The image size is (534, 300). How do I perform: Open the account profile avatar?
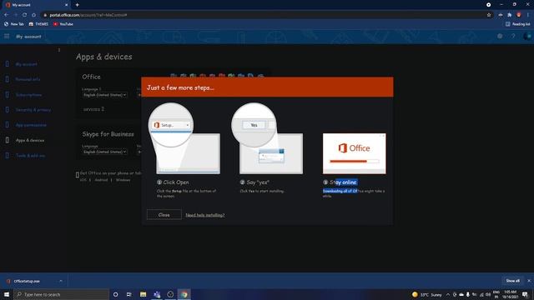pos(526,37)
